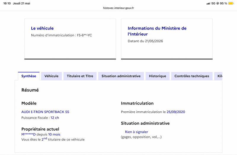Click the owner name M******D
This screenshot has width=237, height=155.
pyautogui.click(x=28, y=134)
